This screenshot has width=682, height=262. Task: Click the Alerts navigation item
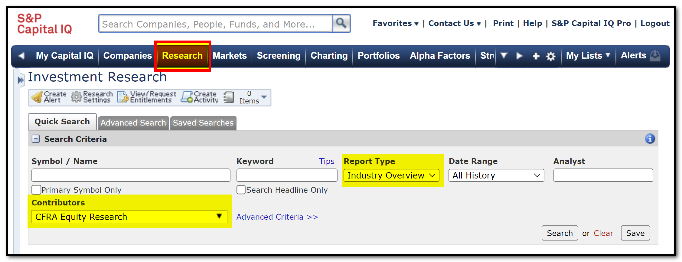click(x=633, y=56)
